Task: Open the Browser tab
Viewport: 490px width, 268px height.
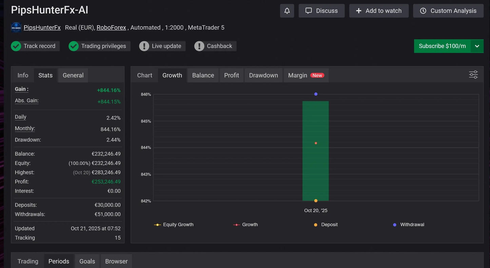Action: coord(116,261)
